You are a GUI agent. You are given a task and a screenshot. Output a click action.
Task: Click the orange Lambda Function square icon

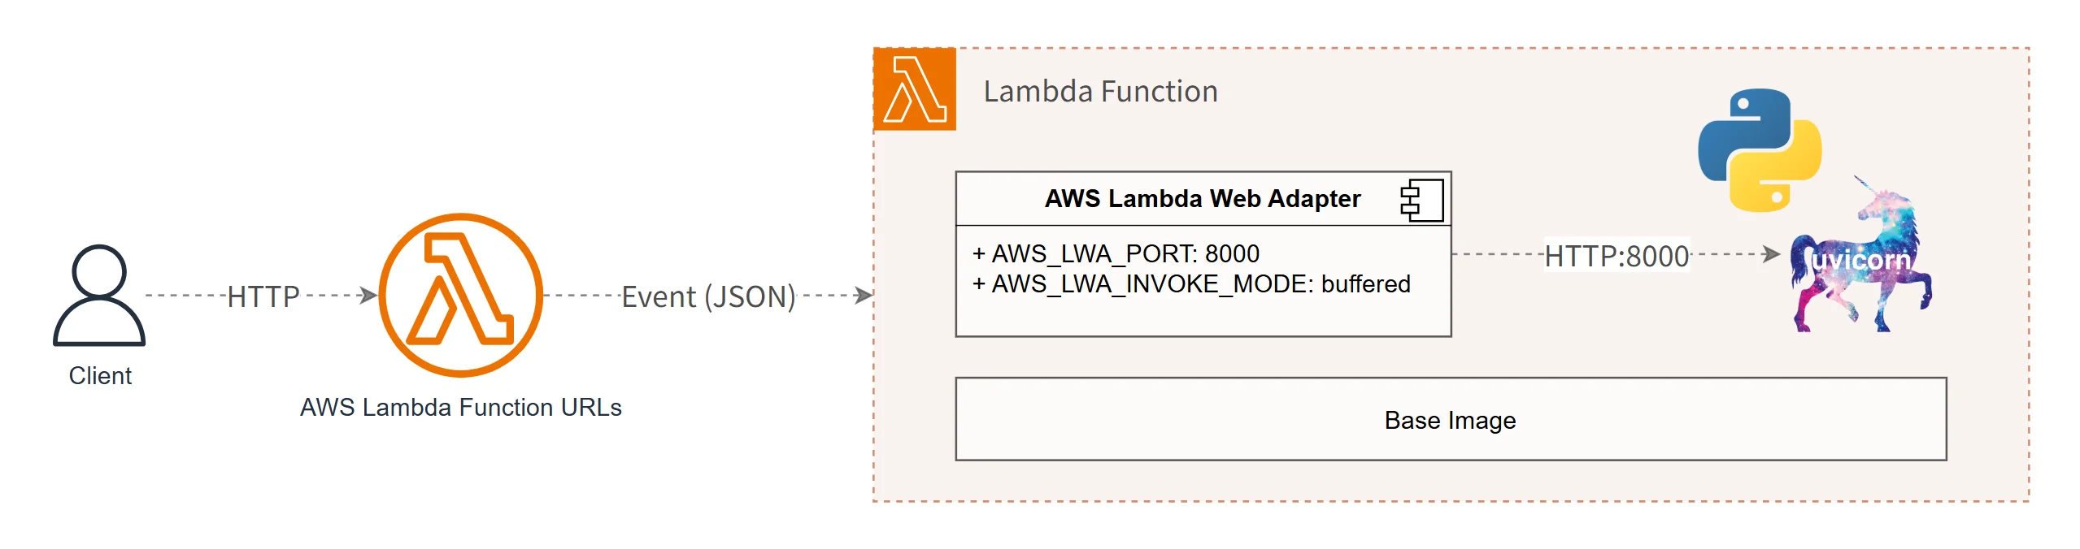[x=915, y=89]
